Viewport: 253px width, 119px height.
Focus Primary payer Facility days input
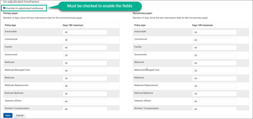[85, 48]
